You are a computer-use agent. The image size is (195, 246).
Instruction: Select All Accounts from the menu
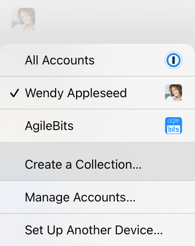(97, 60)
